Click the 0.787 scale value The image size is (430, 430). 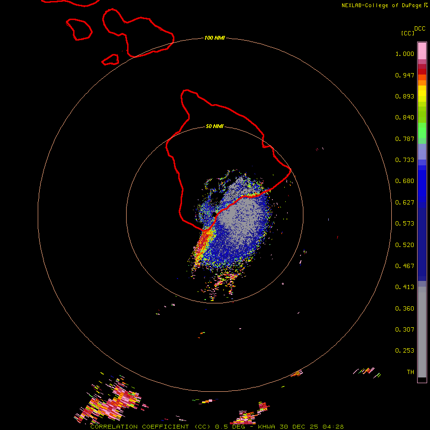405,139
